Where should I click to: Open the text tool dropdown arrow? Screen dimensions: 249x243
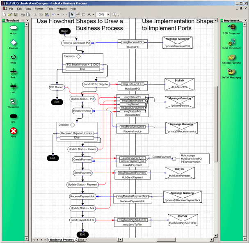point(93,14)
